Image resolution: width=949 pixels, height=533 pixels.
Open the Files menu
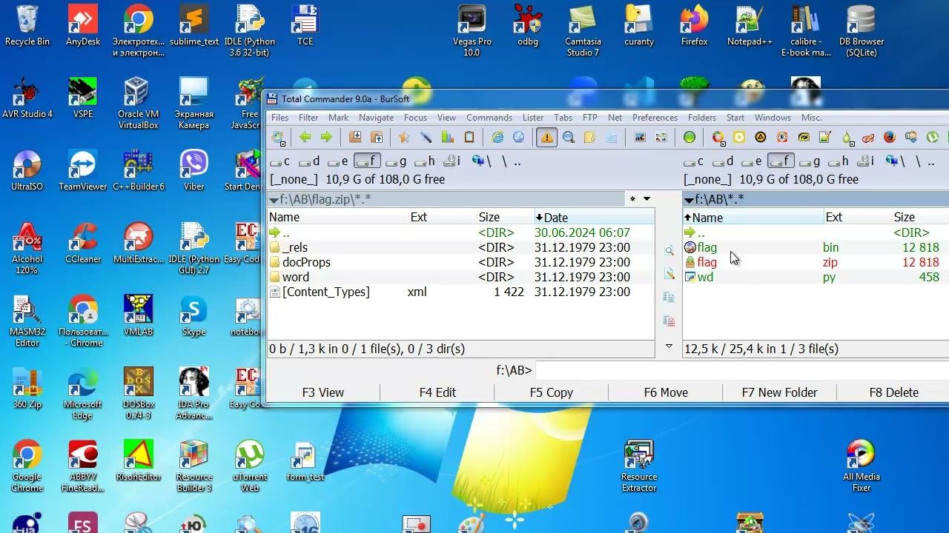pos(280,118)
